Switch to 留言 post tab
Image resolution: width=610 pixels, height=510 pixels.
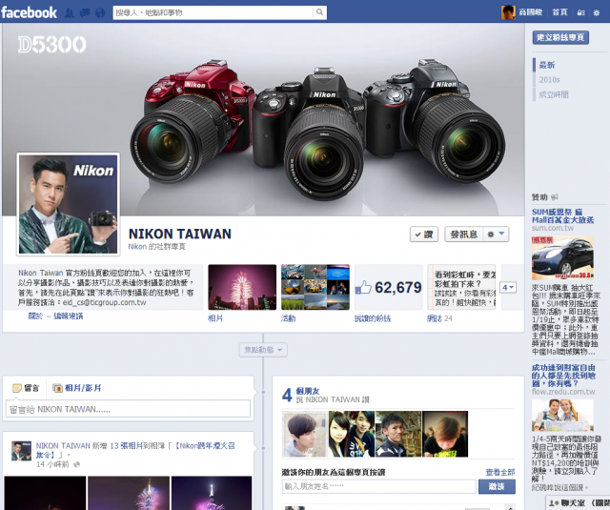[x=26, y=388]
